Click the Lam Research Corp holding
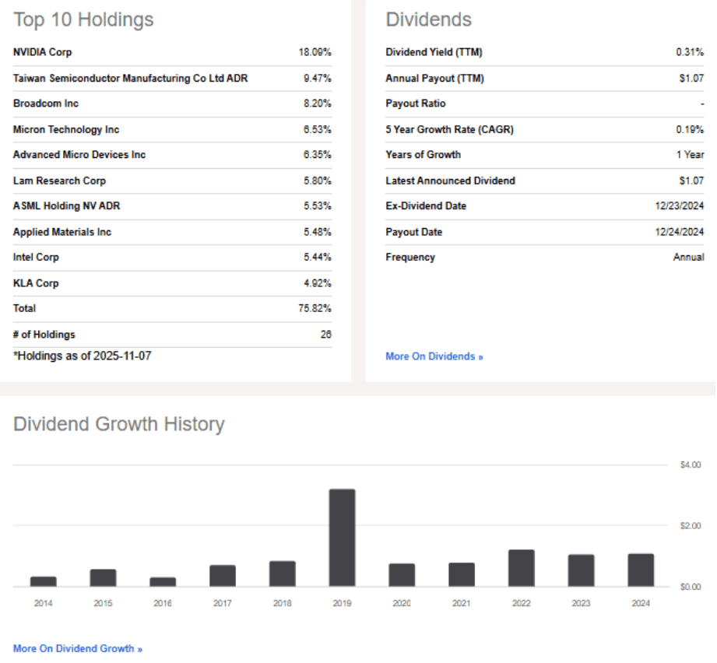The image size is (717, 663). pos(59,181)
